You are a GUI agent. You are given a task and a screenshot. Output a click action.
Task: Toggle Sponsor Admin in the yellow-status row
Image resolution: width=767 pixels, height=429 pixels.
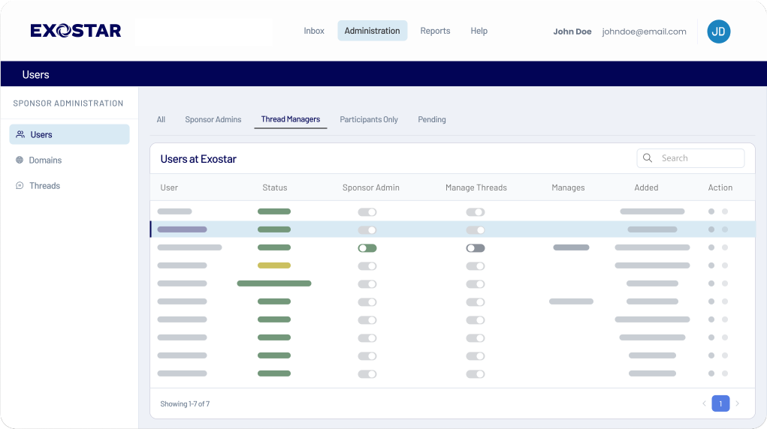pyautogui.click(x=367, y=266)
